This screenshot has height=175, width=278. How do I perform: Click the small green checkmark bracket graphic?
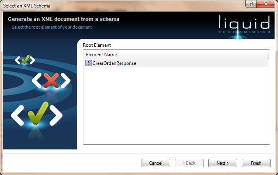coord(25,60)
